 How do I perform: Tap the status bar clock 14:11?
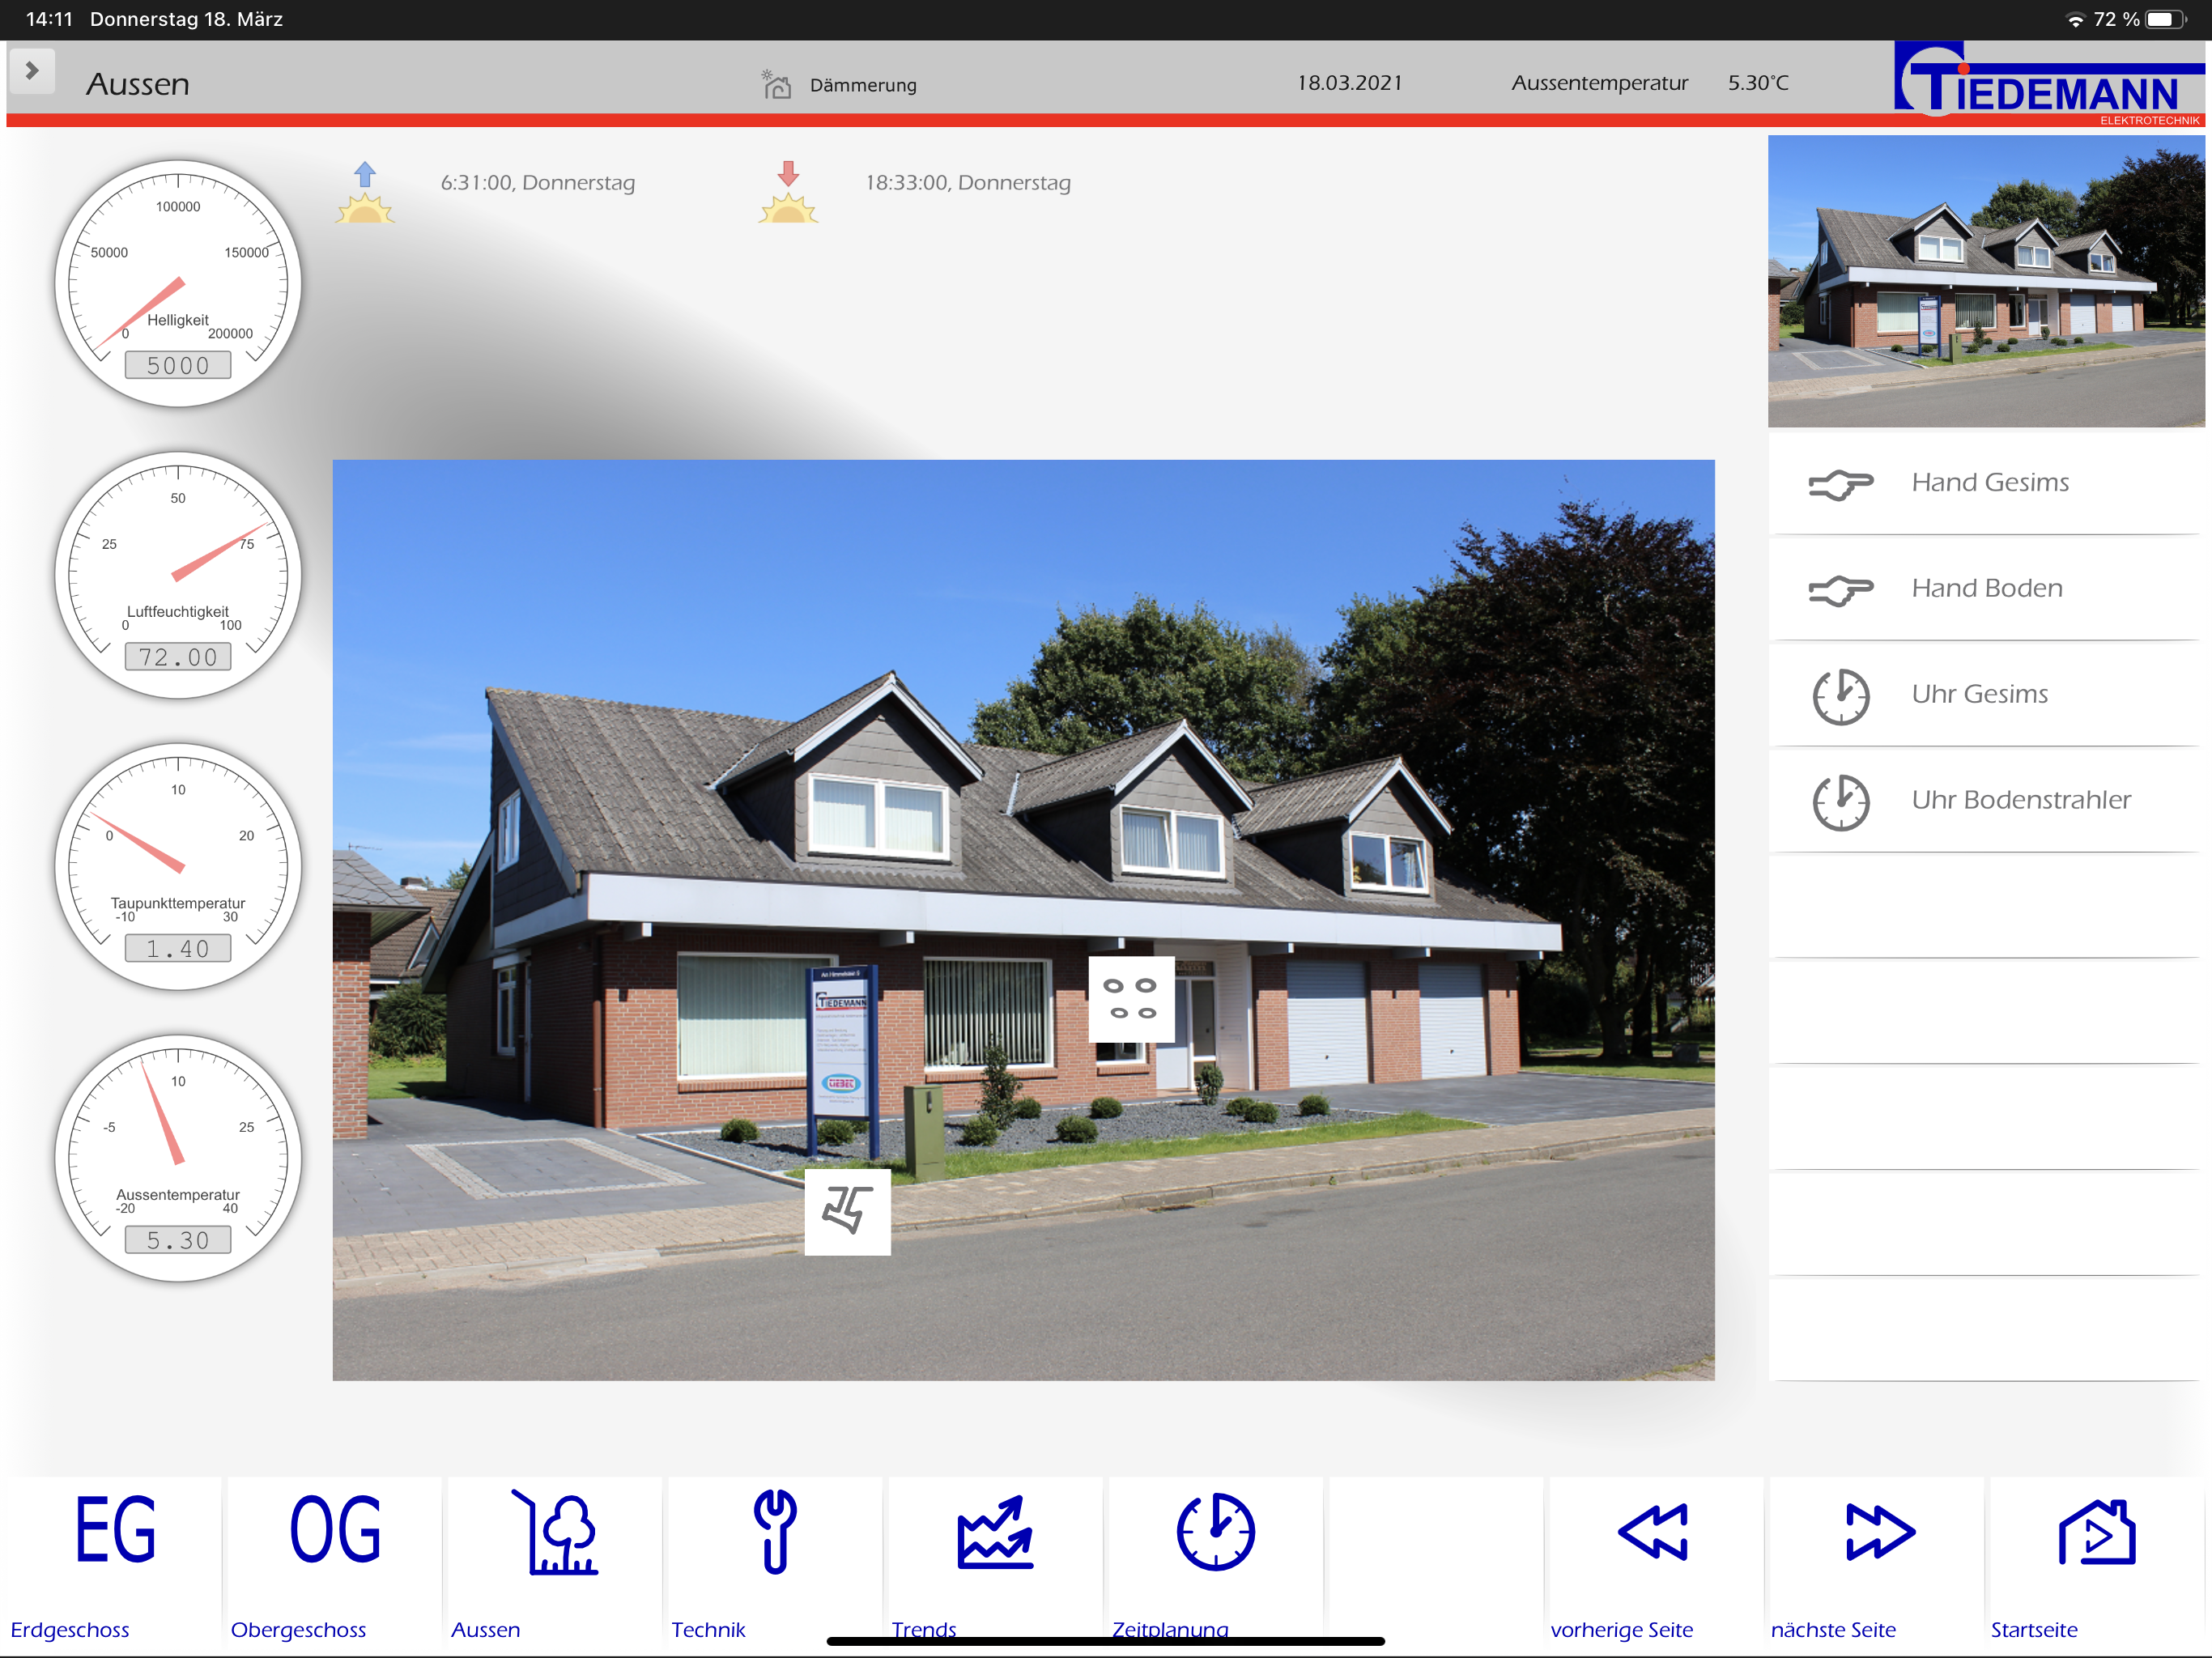coord(49,20)
